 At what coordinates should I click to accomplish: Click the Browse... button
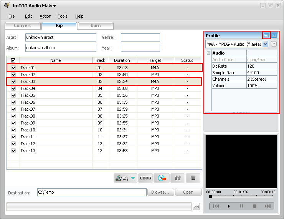point(160,192)
